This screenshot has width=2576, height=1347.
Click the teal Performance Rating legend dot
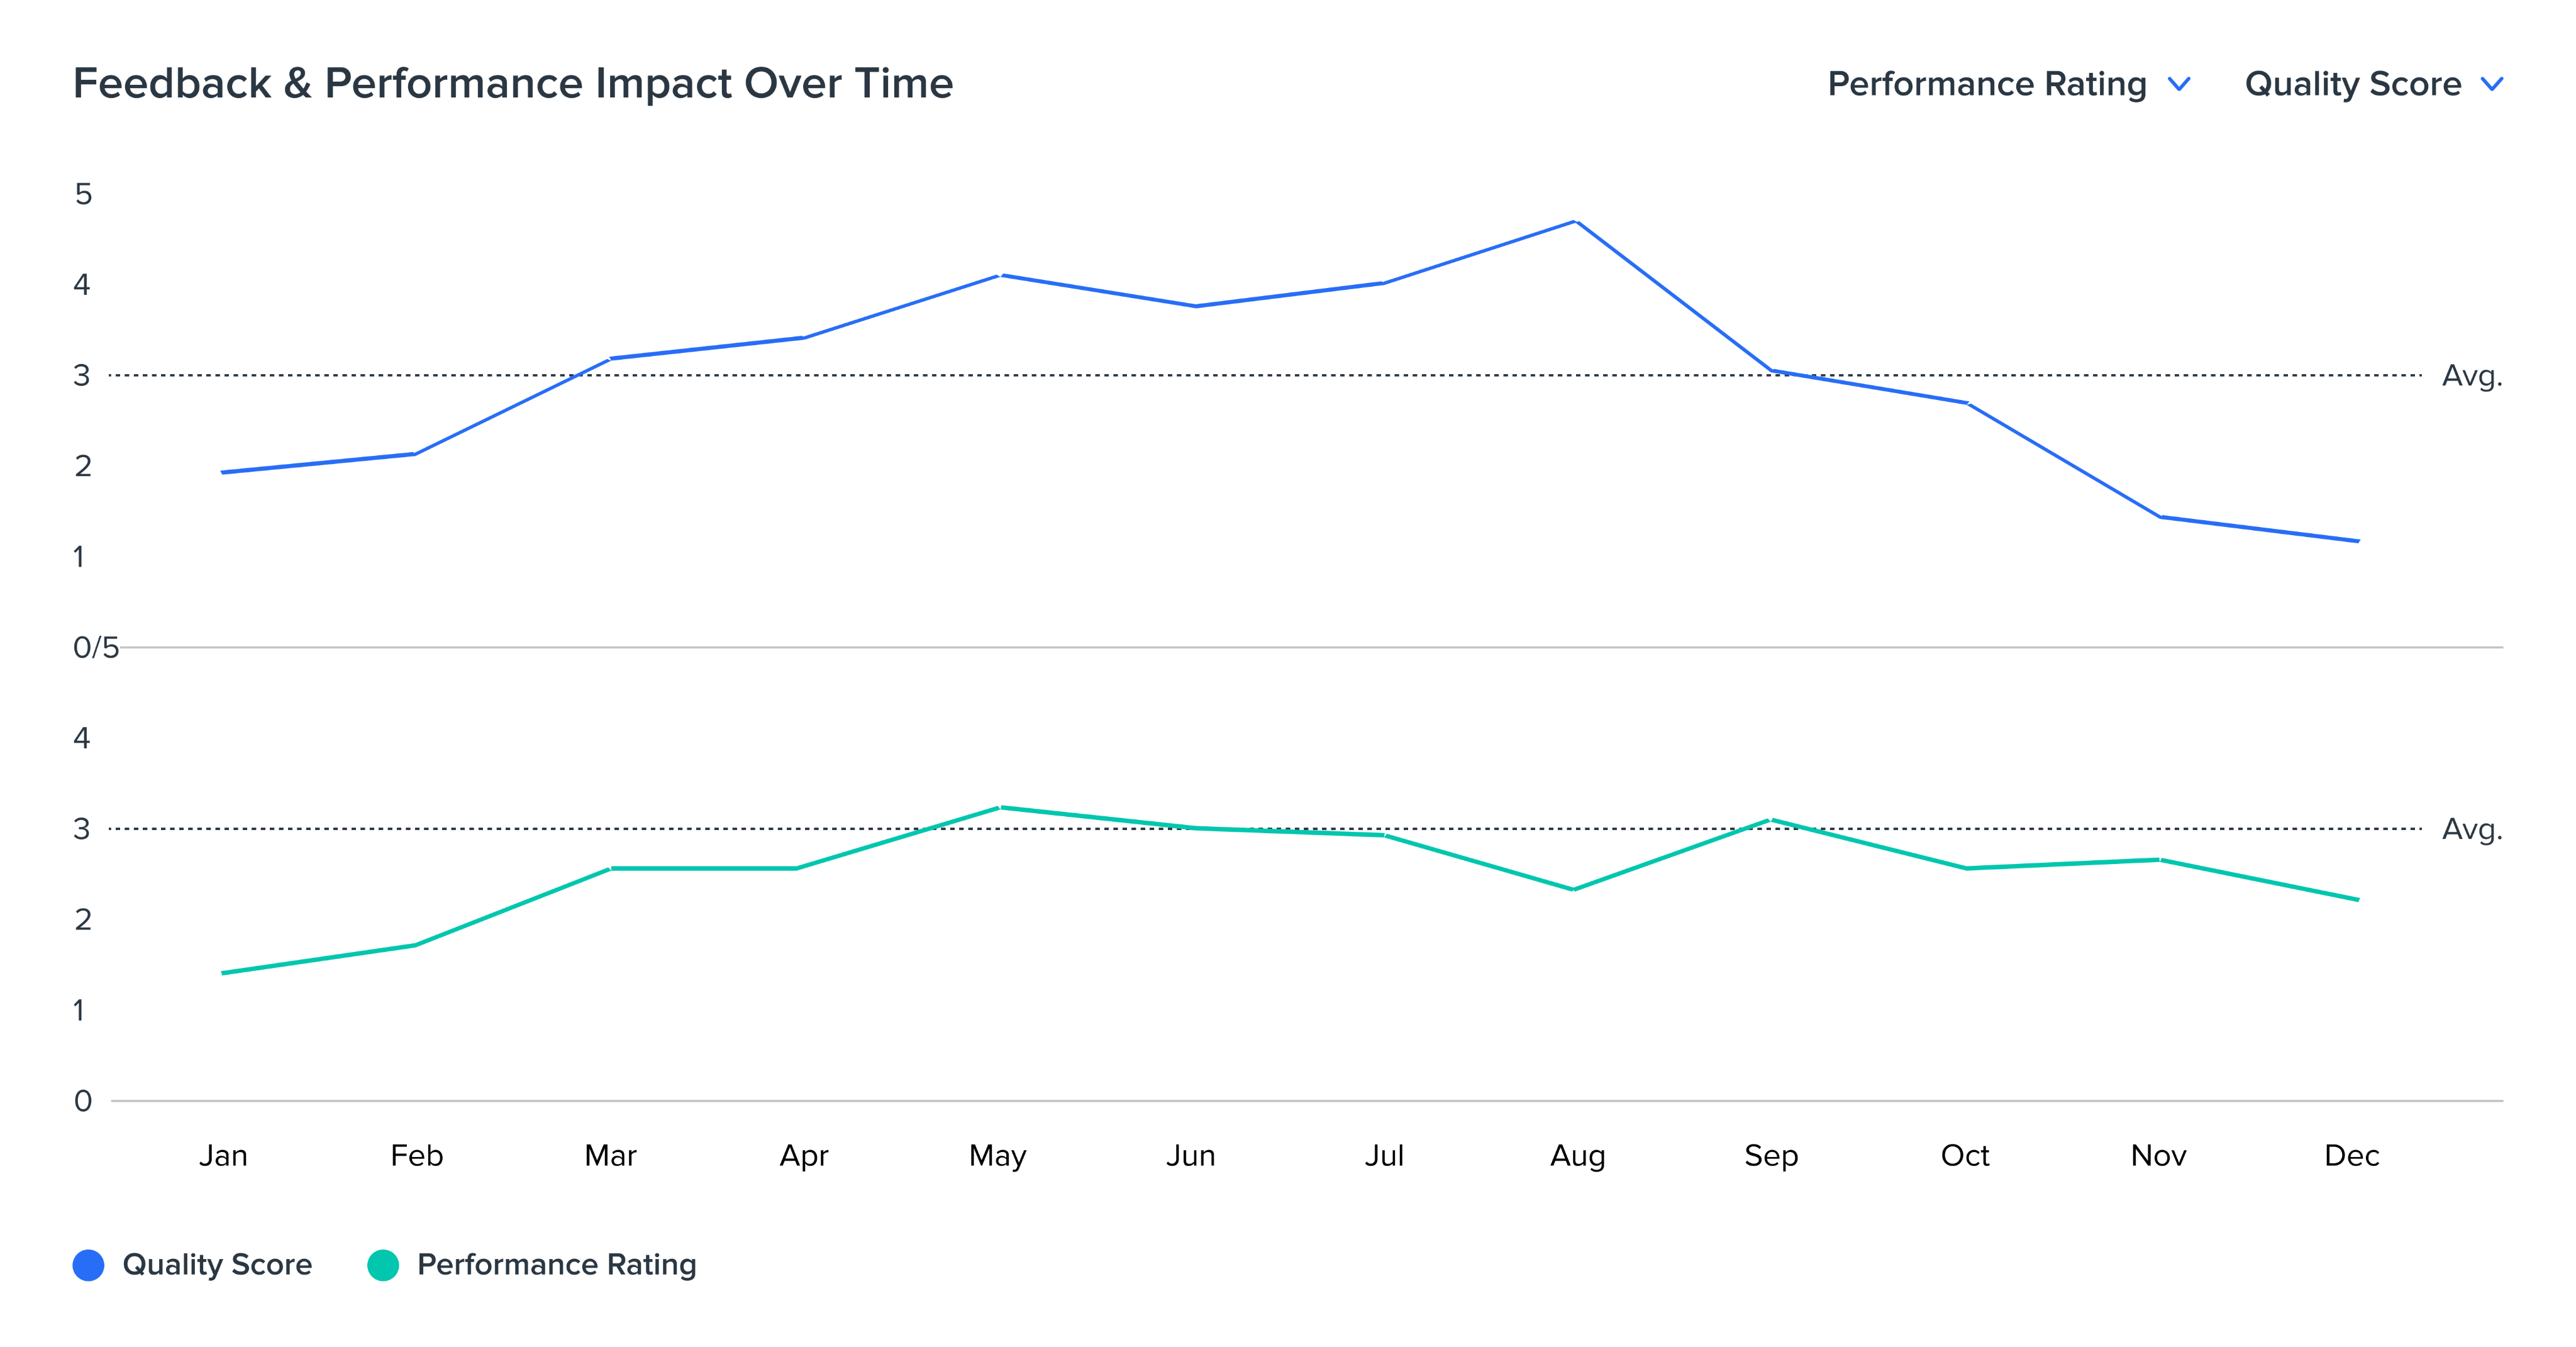tap(383, 1265)
